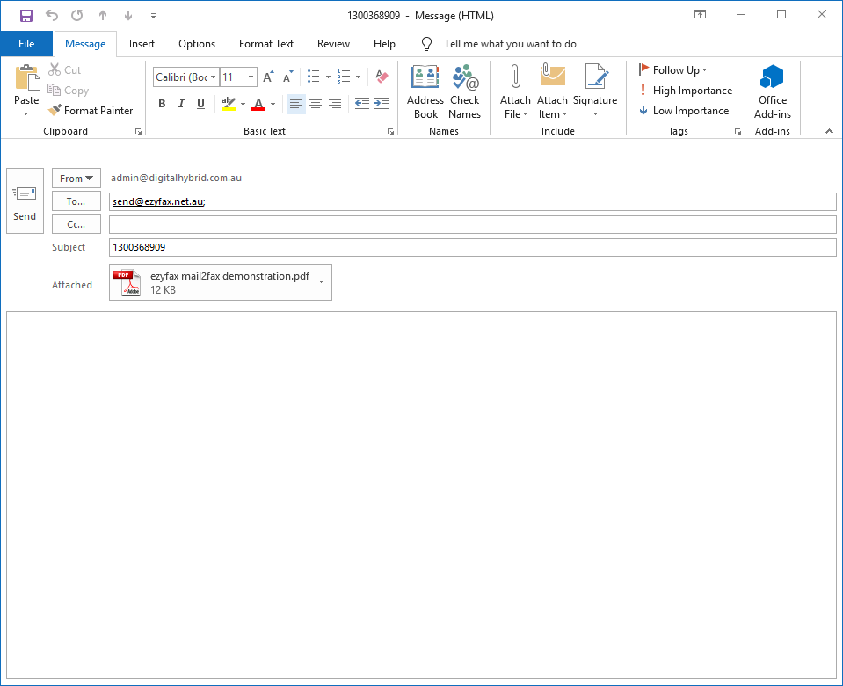
Task: Open the Signature menu
Action: (x=595, y=91)
